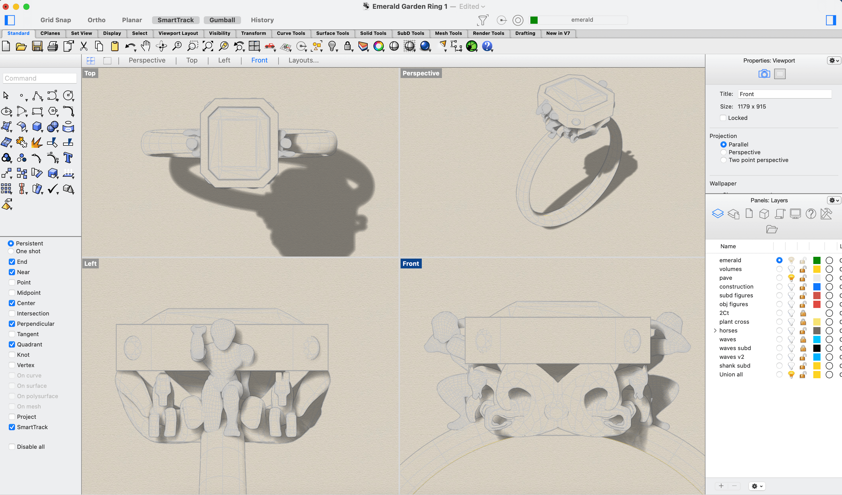Switch to the SubD Tools tab
Image resolution: width=842 pixels, height=495 pixels.
410,33
